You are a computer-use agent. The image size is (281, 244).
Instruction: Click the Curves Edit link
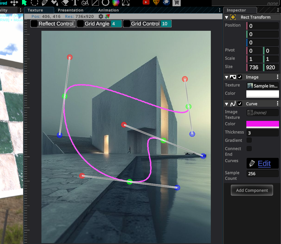[x=264, y=164]
